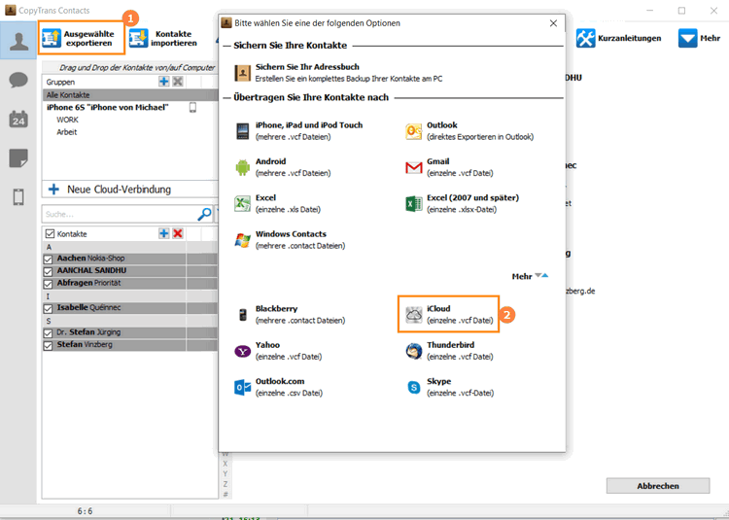
Task: Open the Calendar section in the sidebar
Action: pyautogui.click(x=18, y=120)
